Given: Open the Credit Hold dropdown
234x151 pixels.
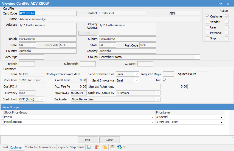Looking at the screenshot, I should click(42, 99).
